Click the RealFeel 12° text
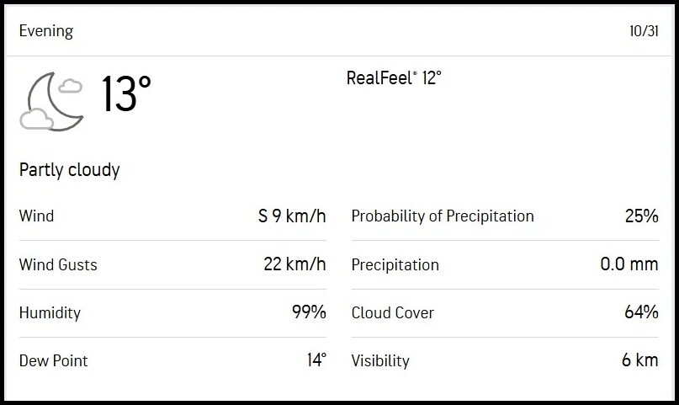Viewport: 679px width, 405px height. pyautogui.click(x=394, y=78)
